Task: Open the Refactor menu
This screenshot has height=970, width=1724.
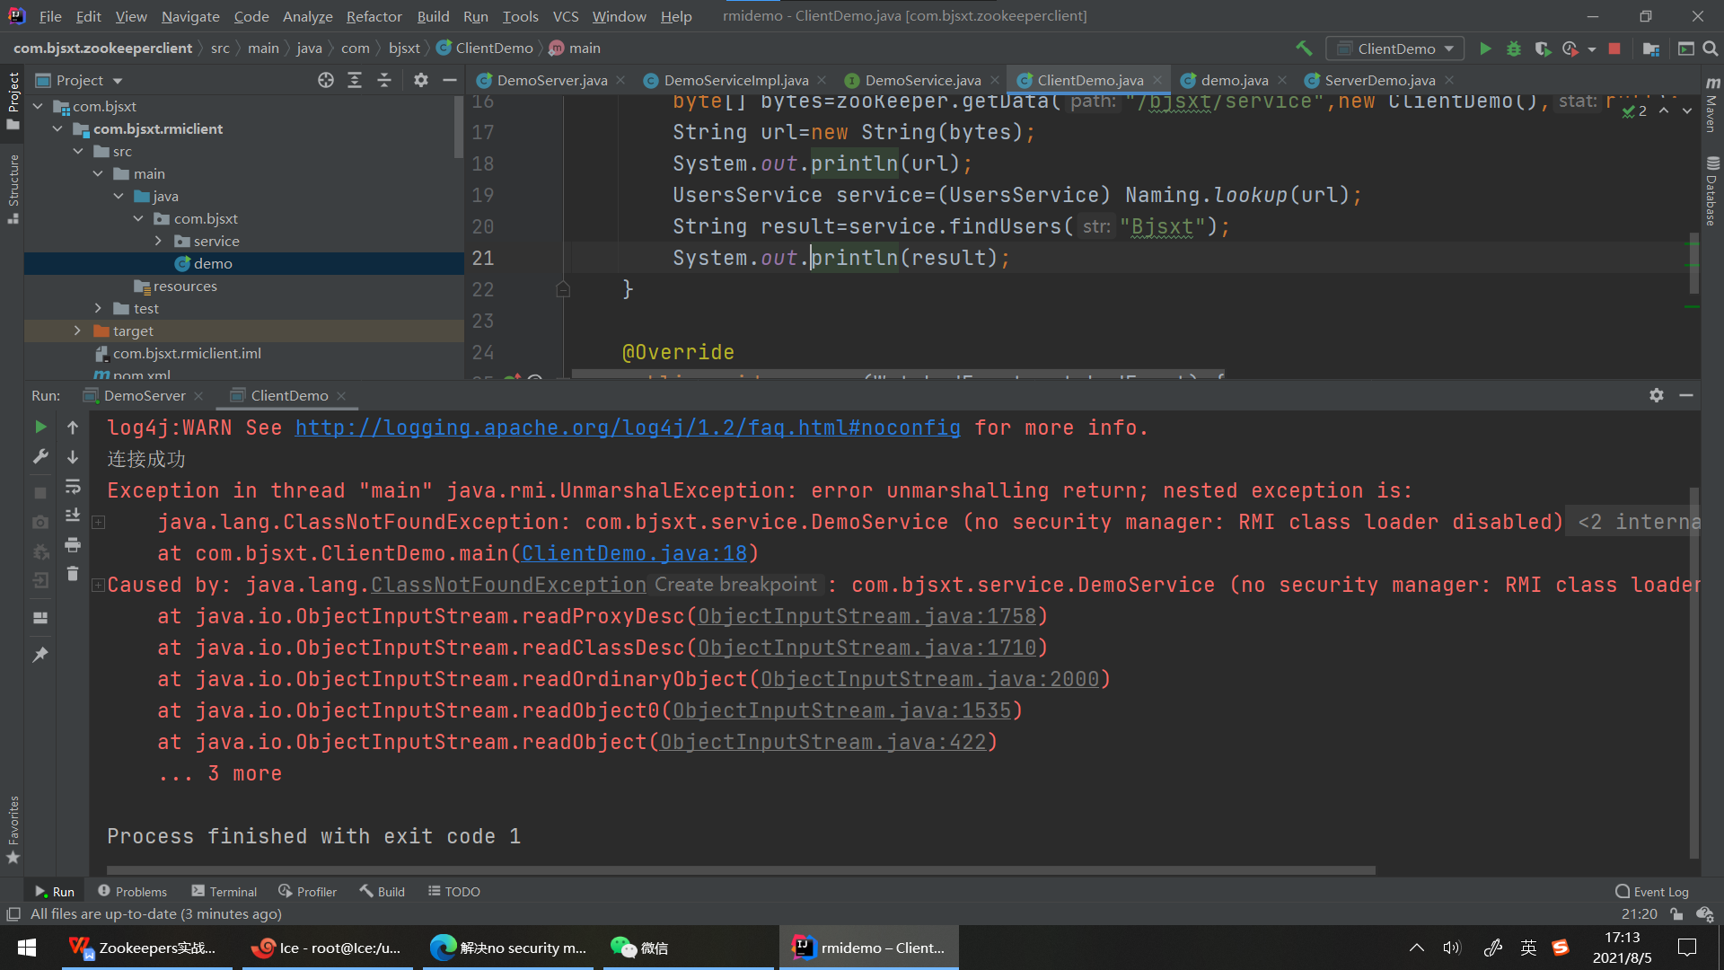Action: coord(374,16)
